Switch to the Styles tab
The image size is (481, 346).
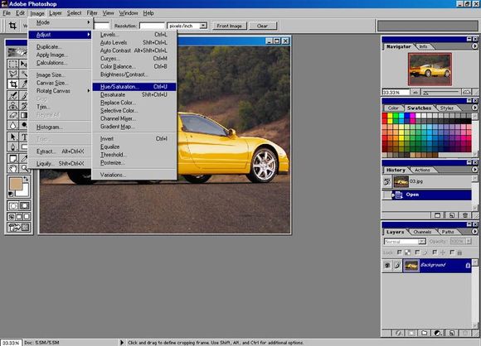[447, 108]
